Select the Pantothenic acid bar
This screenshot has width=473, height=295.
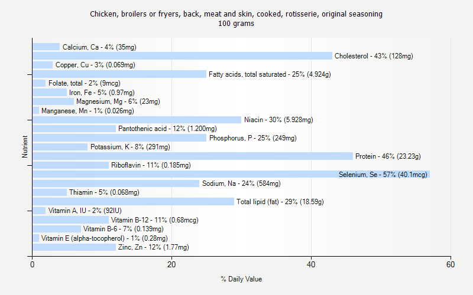point(74,129)
